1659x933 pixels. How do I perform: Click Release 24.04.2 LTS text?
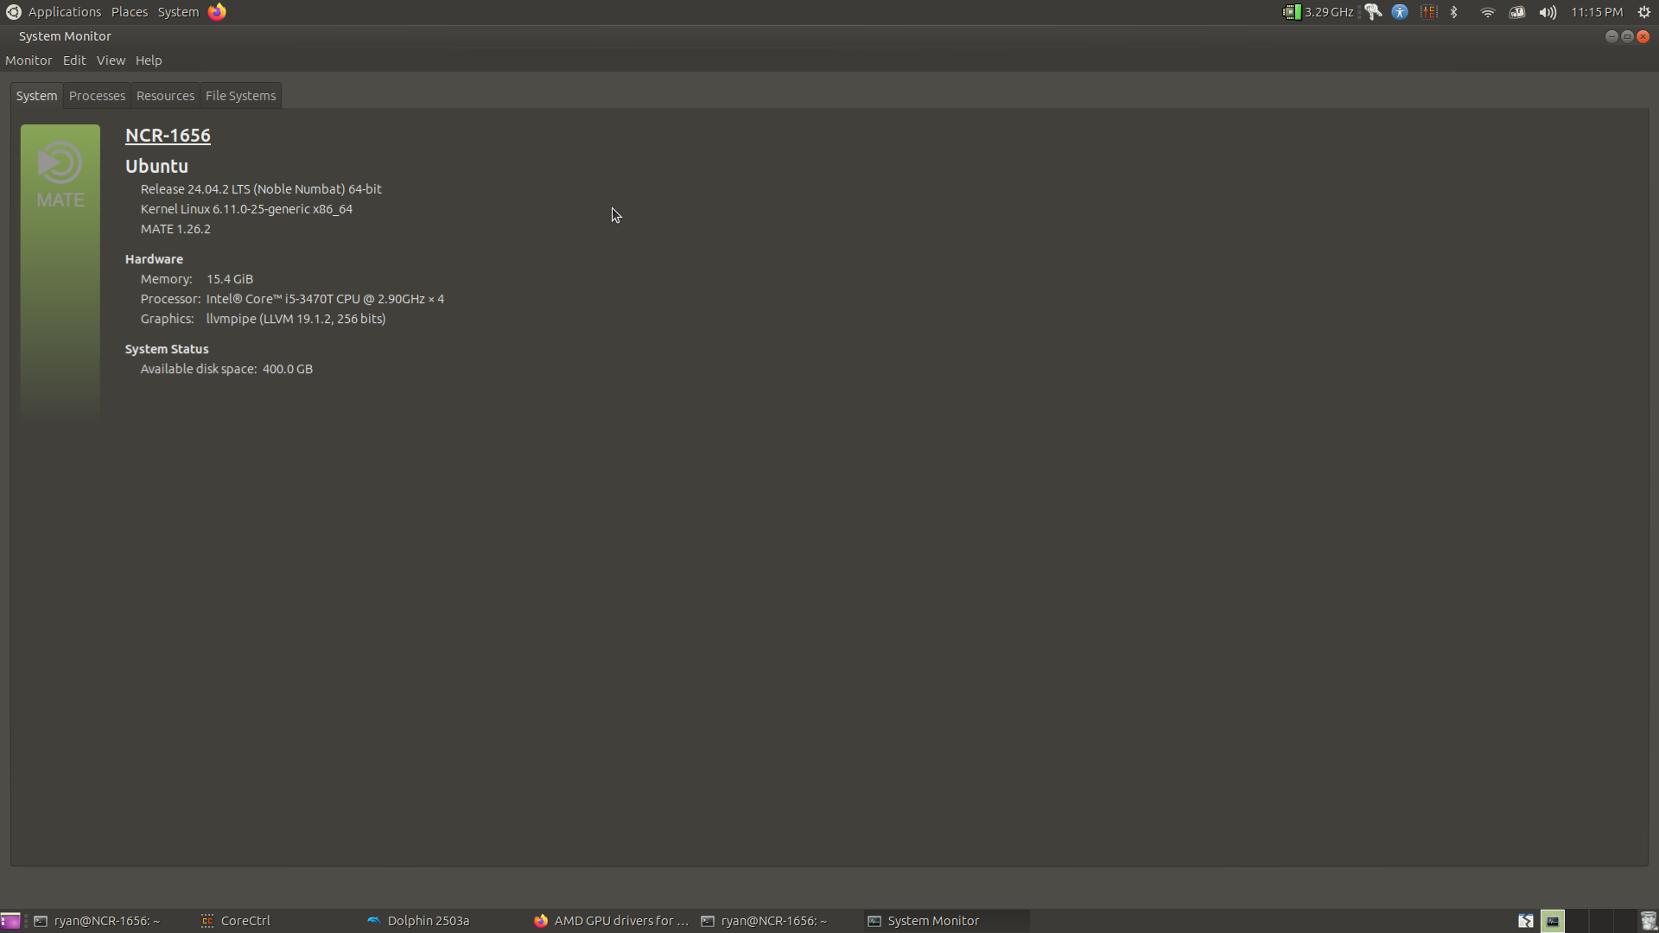261,189
